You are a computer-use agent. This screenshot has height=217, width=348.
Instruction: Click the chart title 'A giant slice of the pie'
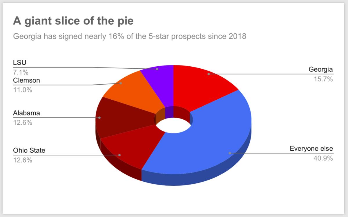coord(73,22)
